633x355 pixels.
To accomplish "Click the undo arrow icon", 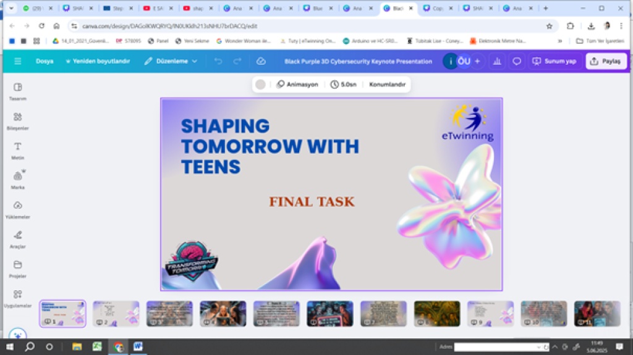I will [x=218, y=61].
